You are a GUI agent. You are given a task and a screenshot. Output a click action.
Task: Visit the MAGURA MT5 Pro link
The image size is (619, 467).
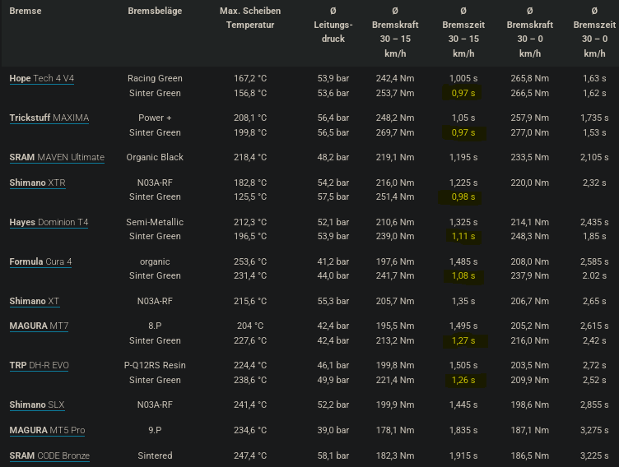(47, 430)
